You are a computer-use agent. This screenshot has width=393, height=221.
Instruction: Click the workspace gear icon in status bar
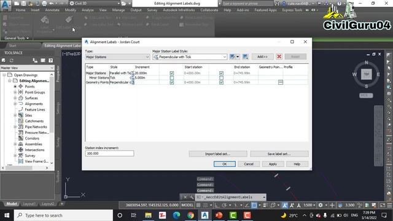click(321, 205)
